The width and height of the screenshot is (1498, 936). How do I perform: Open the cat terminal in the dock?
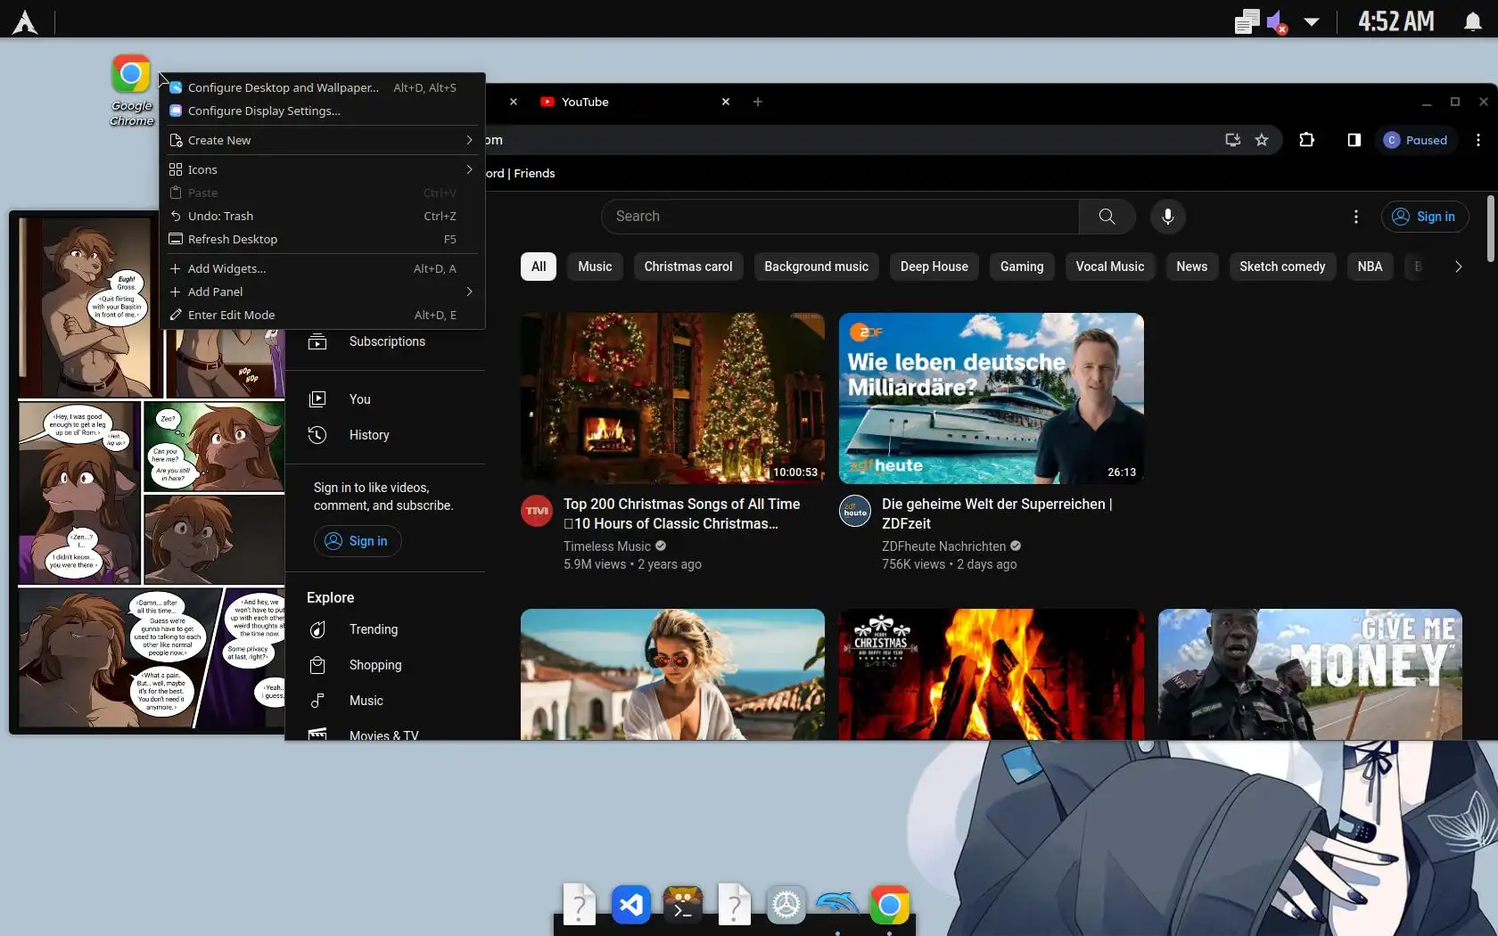click(683, 906)
